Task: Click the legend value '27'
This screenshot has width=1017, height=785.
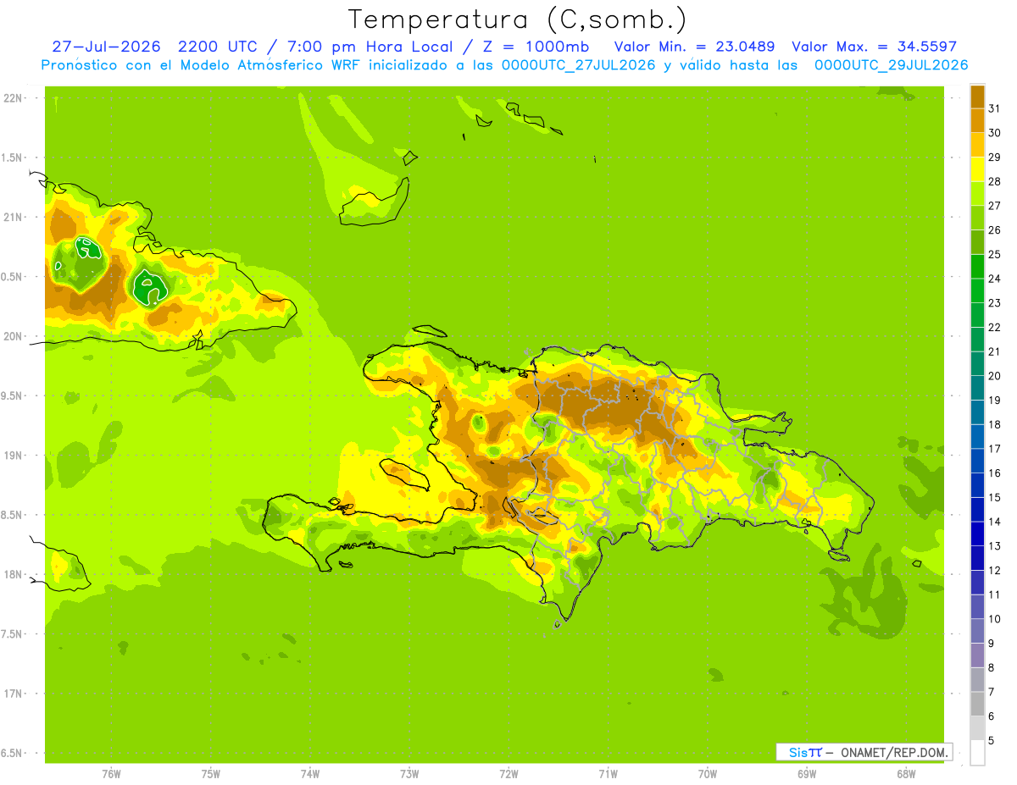Action: click(994, 205)
